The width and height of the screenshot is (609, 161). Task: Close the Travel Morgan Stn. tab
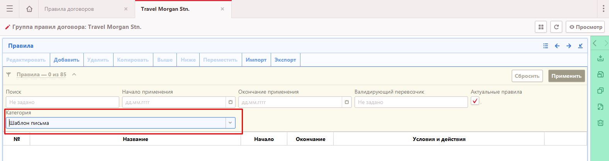tap(222, 9)
